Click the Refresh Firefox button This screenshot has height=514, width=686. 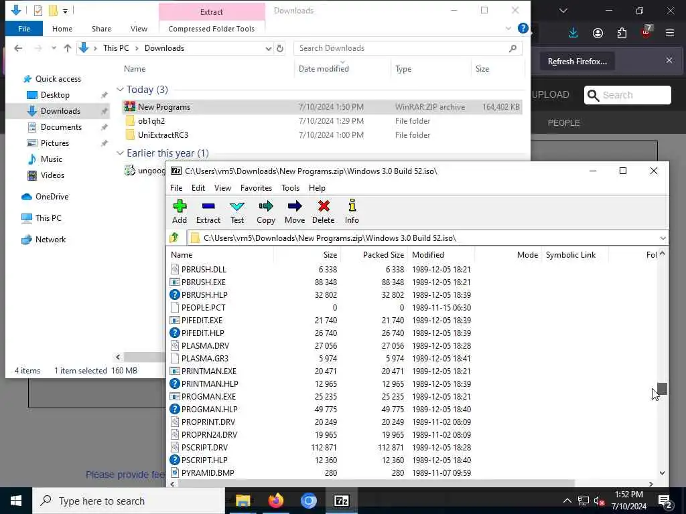[x=577, y=62]
